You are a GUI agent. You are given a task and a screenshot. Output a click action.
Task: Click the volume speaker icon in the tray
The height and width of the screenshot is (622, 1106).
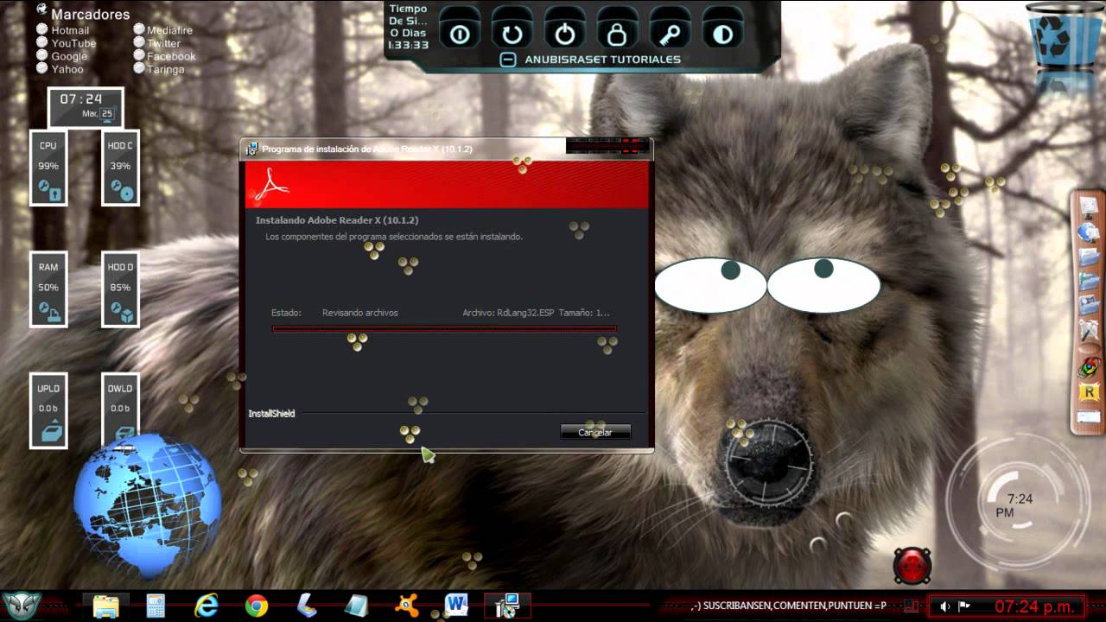pyautogui.click(x=945, y=606)
